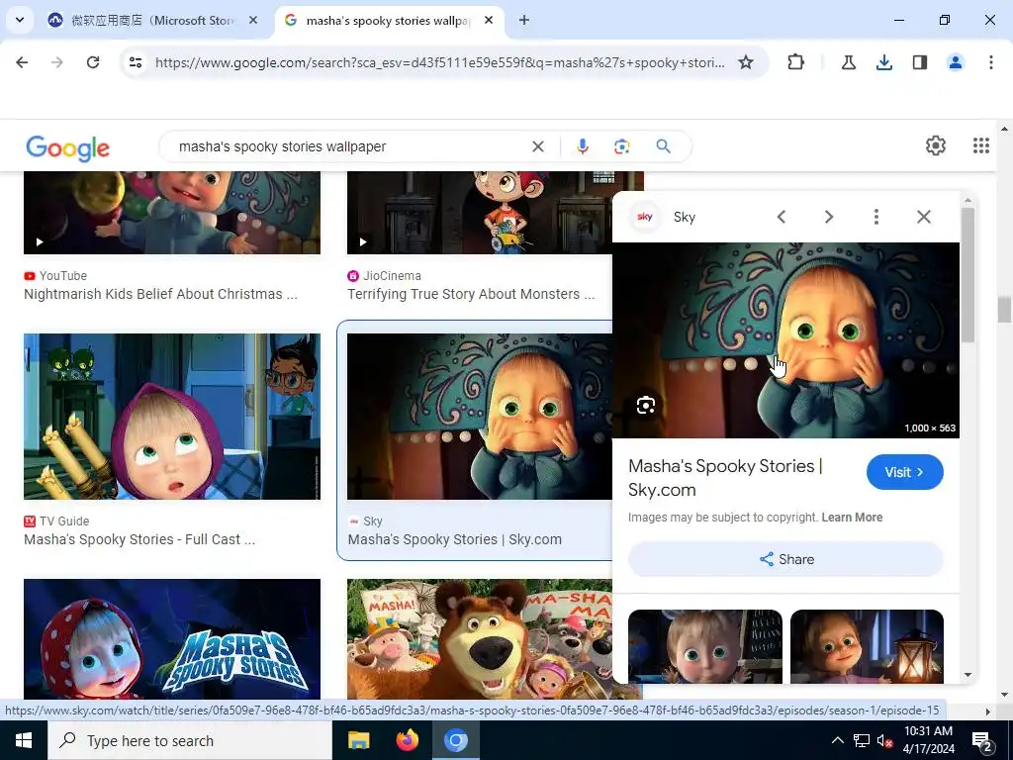Screen dimensions: 1013x760
Task: Share the previewed image
Action: [785, 559]
